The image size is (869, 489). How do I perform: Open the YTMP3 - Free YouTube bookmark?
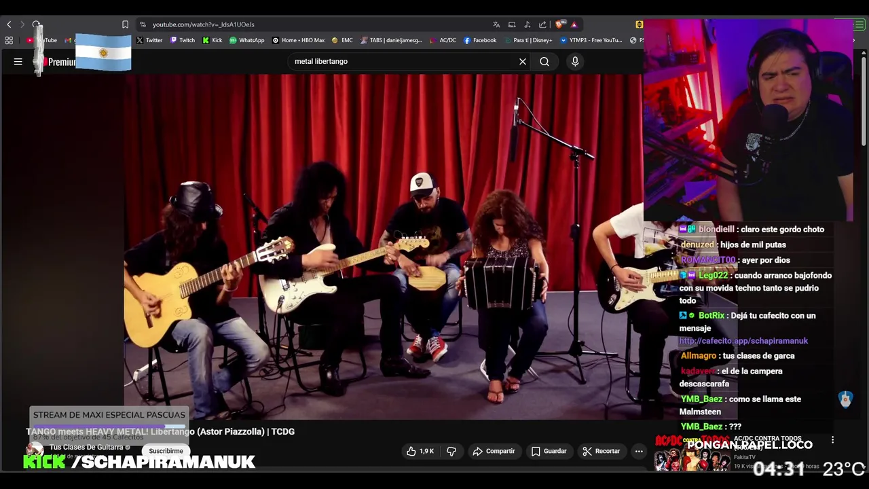[x=591, y=40]
